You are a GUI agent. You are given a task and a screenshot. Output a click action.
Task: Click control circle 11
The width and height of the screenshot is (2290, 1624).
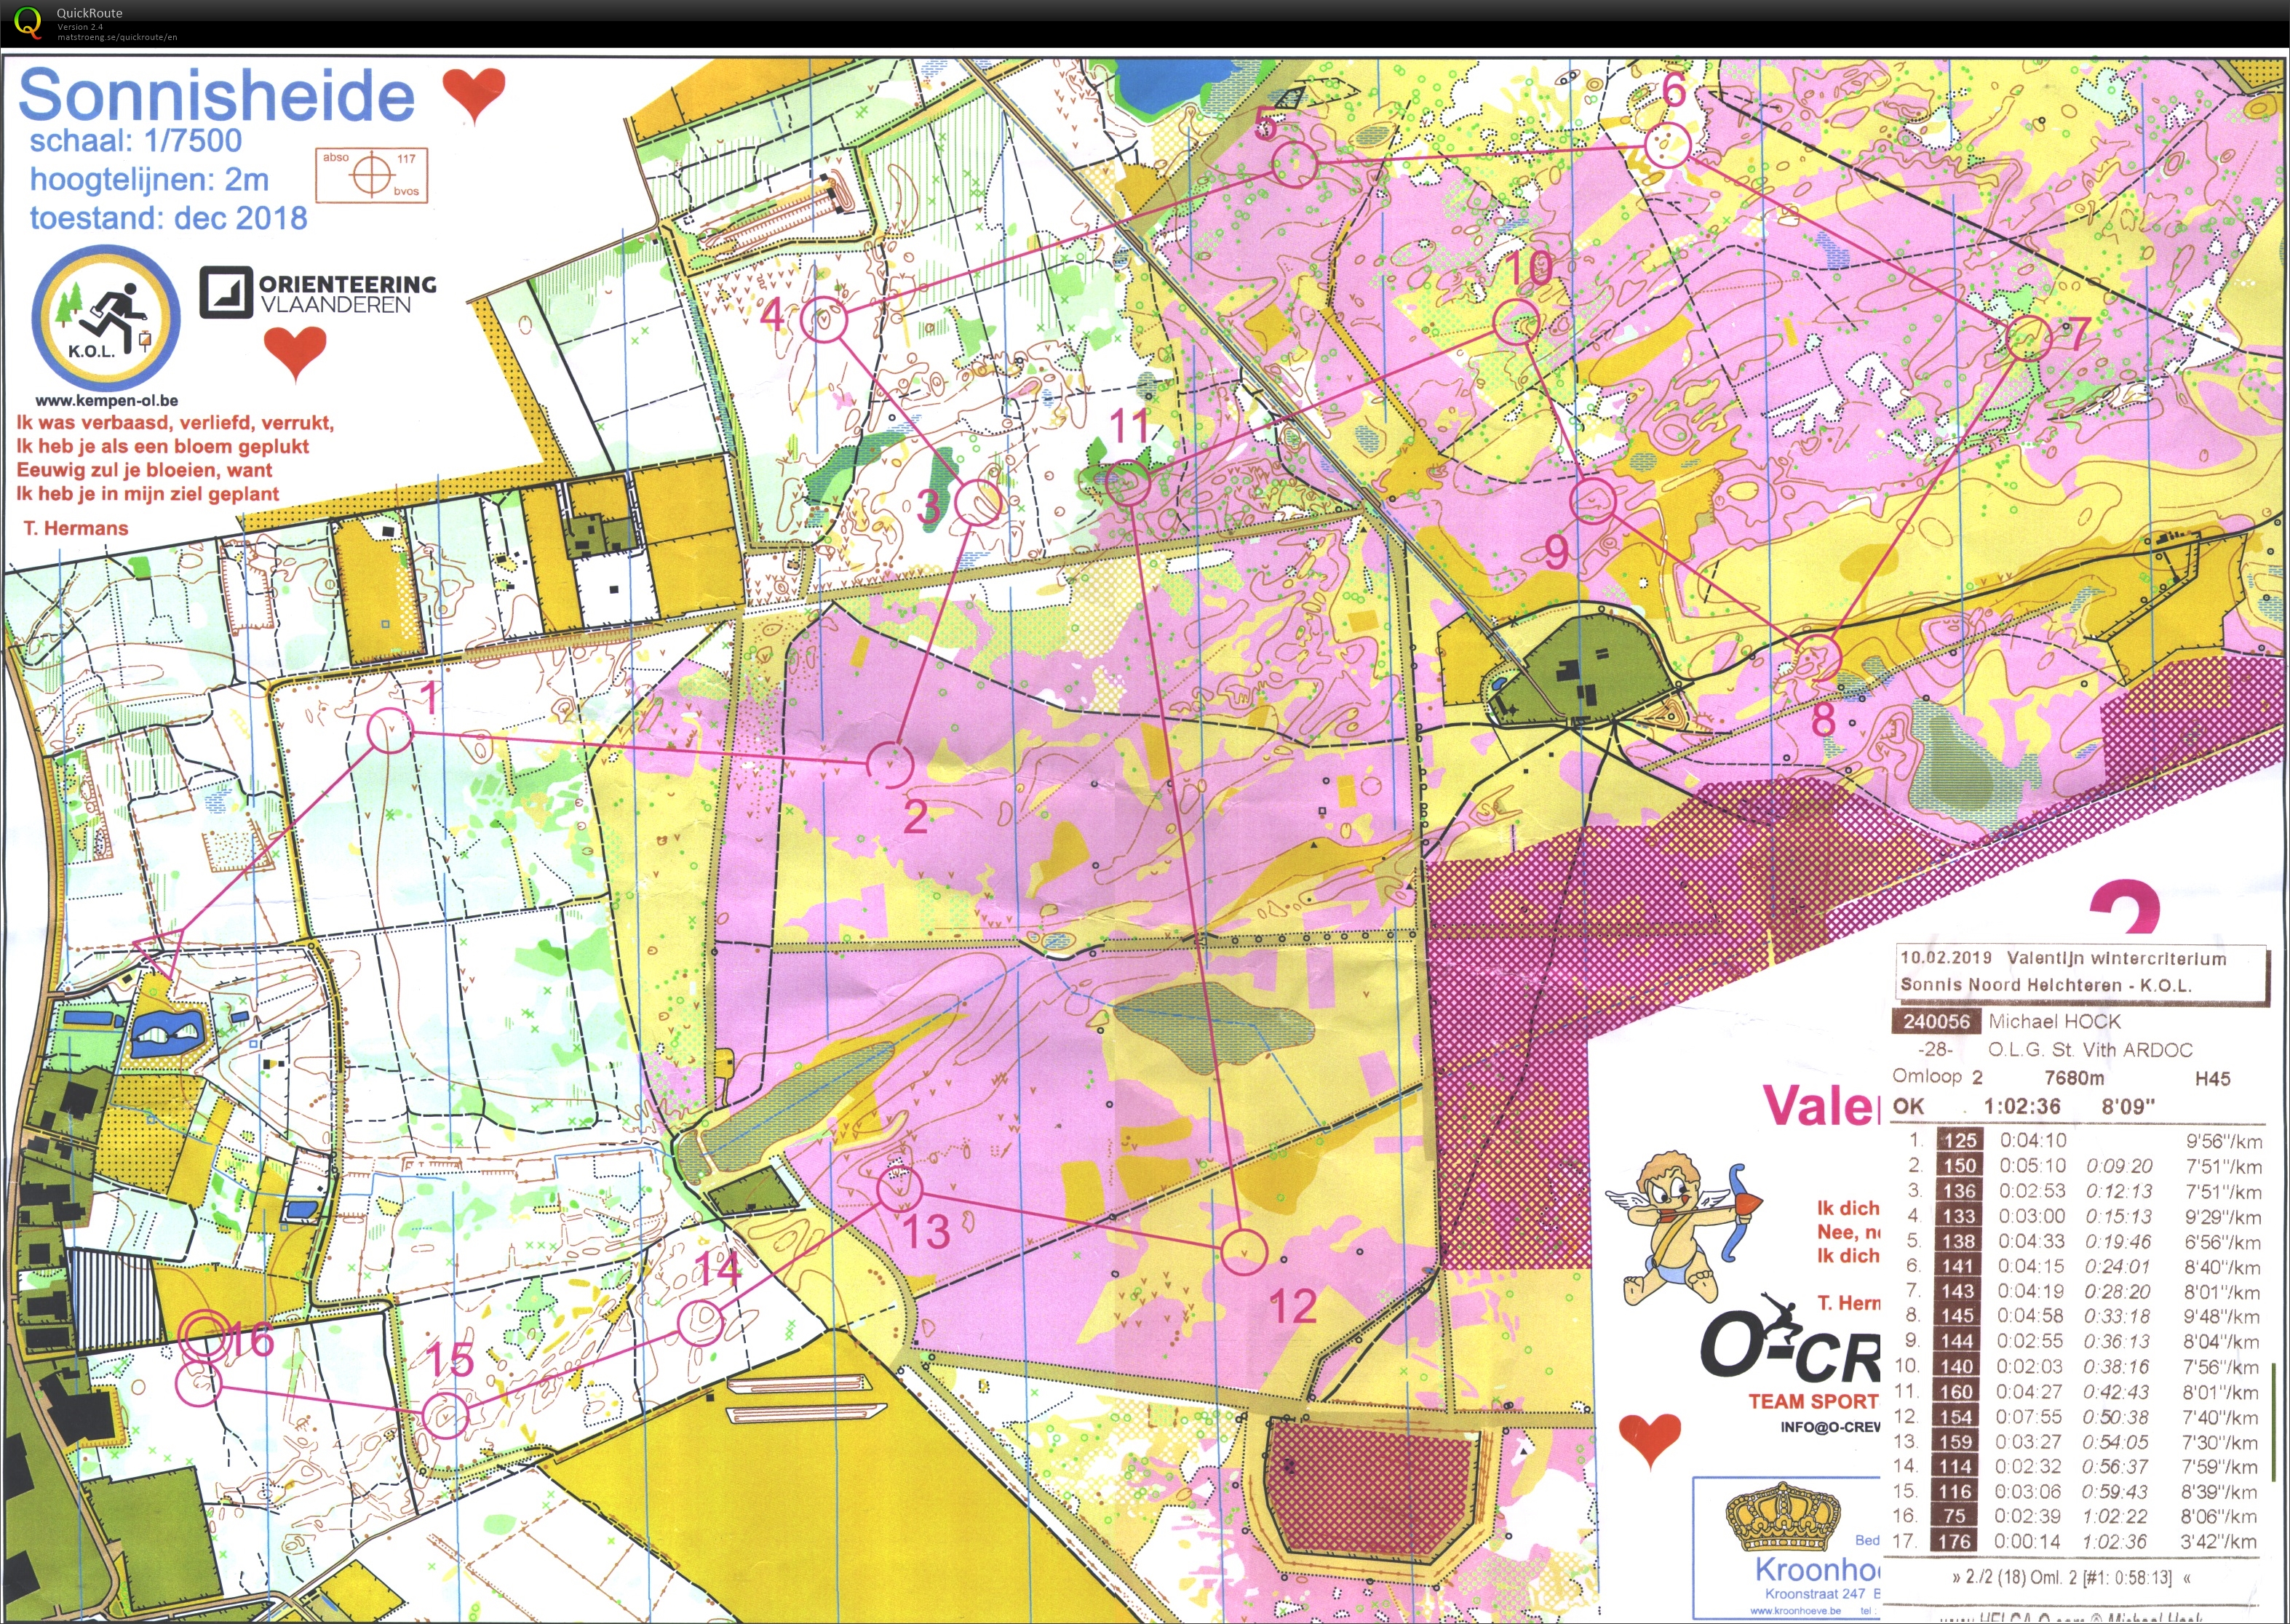pyautogui.click(x=1128, y=484)
